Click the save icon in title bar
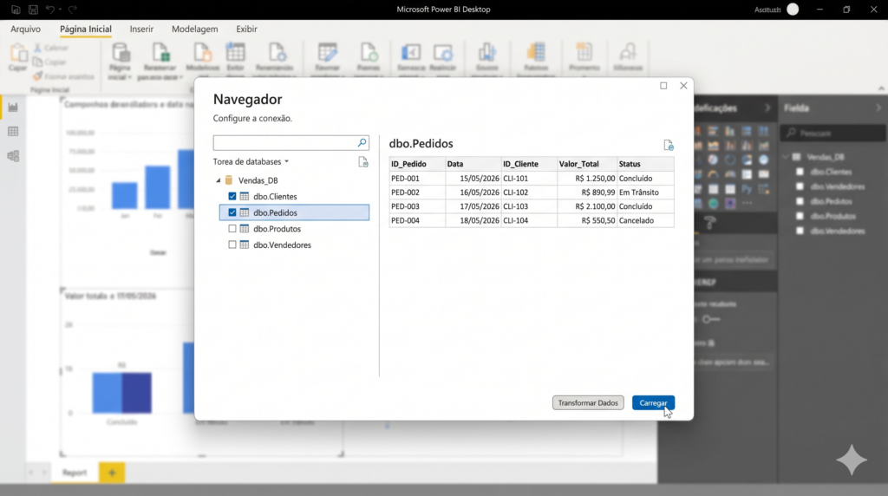Screen dimensions: 888x496 click(34, 10)
